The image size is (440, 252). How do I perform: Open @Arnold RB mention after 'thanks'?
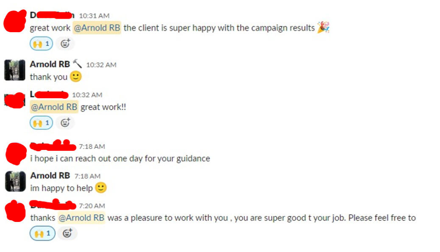81,218
